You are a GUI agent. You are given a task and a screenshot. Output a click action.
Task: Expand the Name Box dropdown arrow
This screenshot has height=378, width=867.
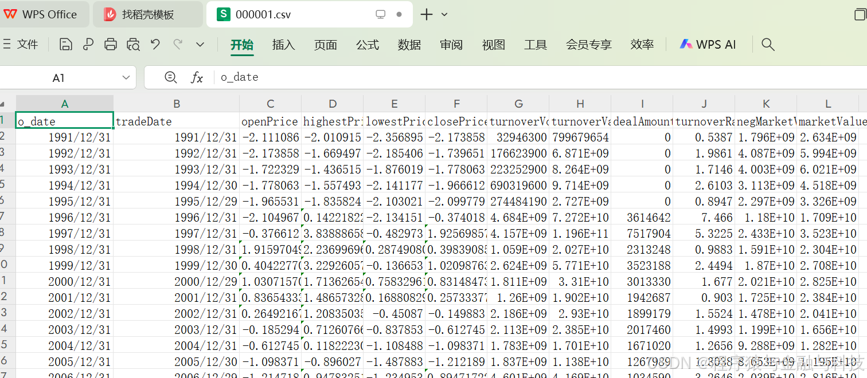126,77
